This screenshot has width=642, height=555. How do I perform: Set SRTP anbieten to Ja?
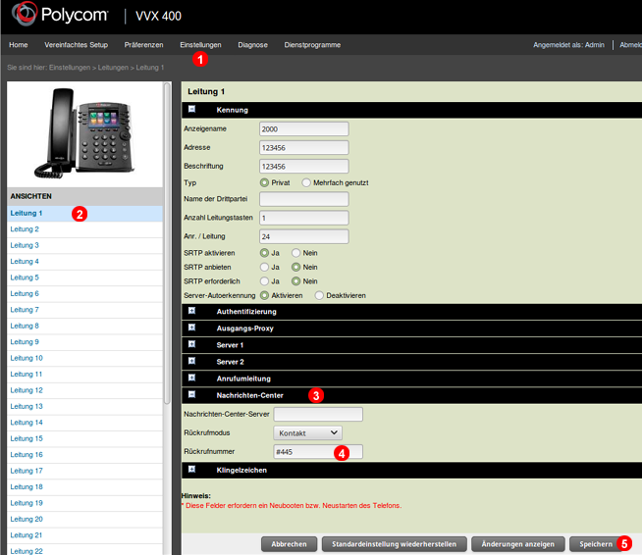(264, 267)
